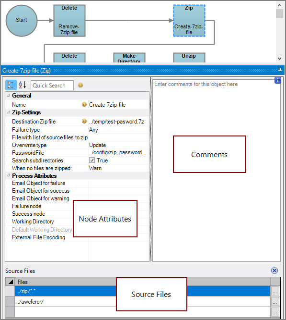Select the ../zip/*.* source file row

[x=142, y=291]
